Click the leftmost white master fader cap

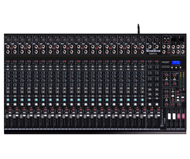169,116
